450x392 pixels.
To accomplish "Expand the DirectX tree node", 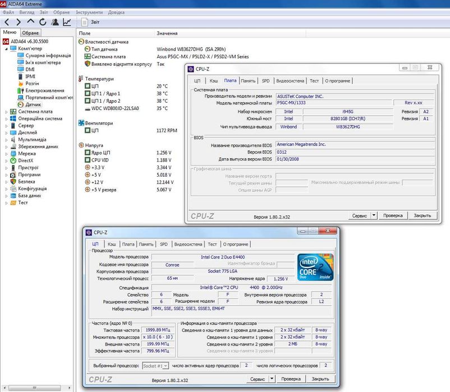I will coord(6,161).
